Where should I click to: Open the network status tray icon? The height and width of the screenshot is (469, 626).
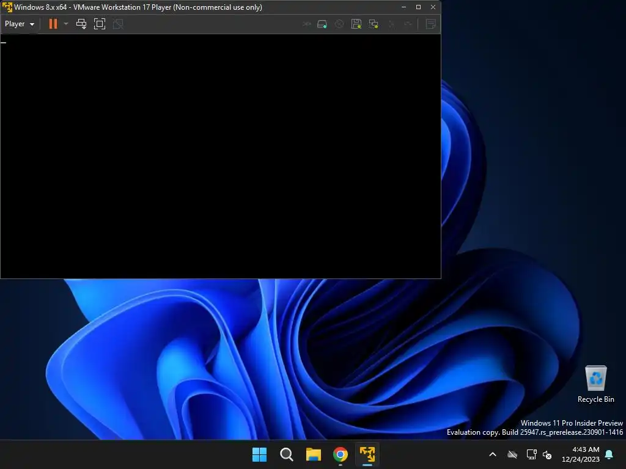pyautogui.click(x=531, y=454)
